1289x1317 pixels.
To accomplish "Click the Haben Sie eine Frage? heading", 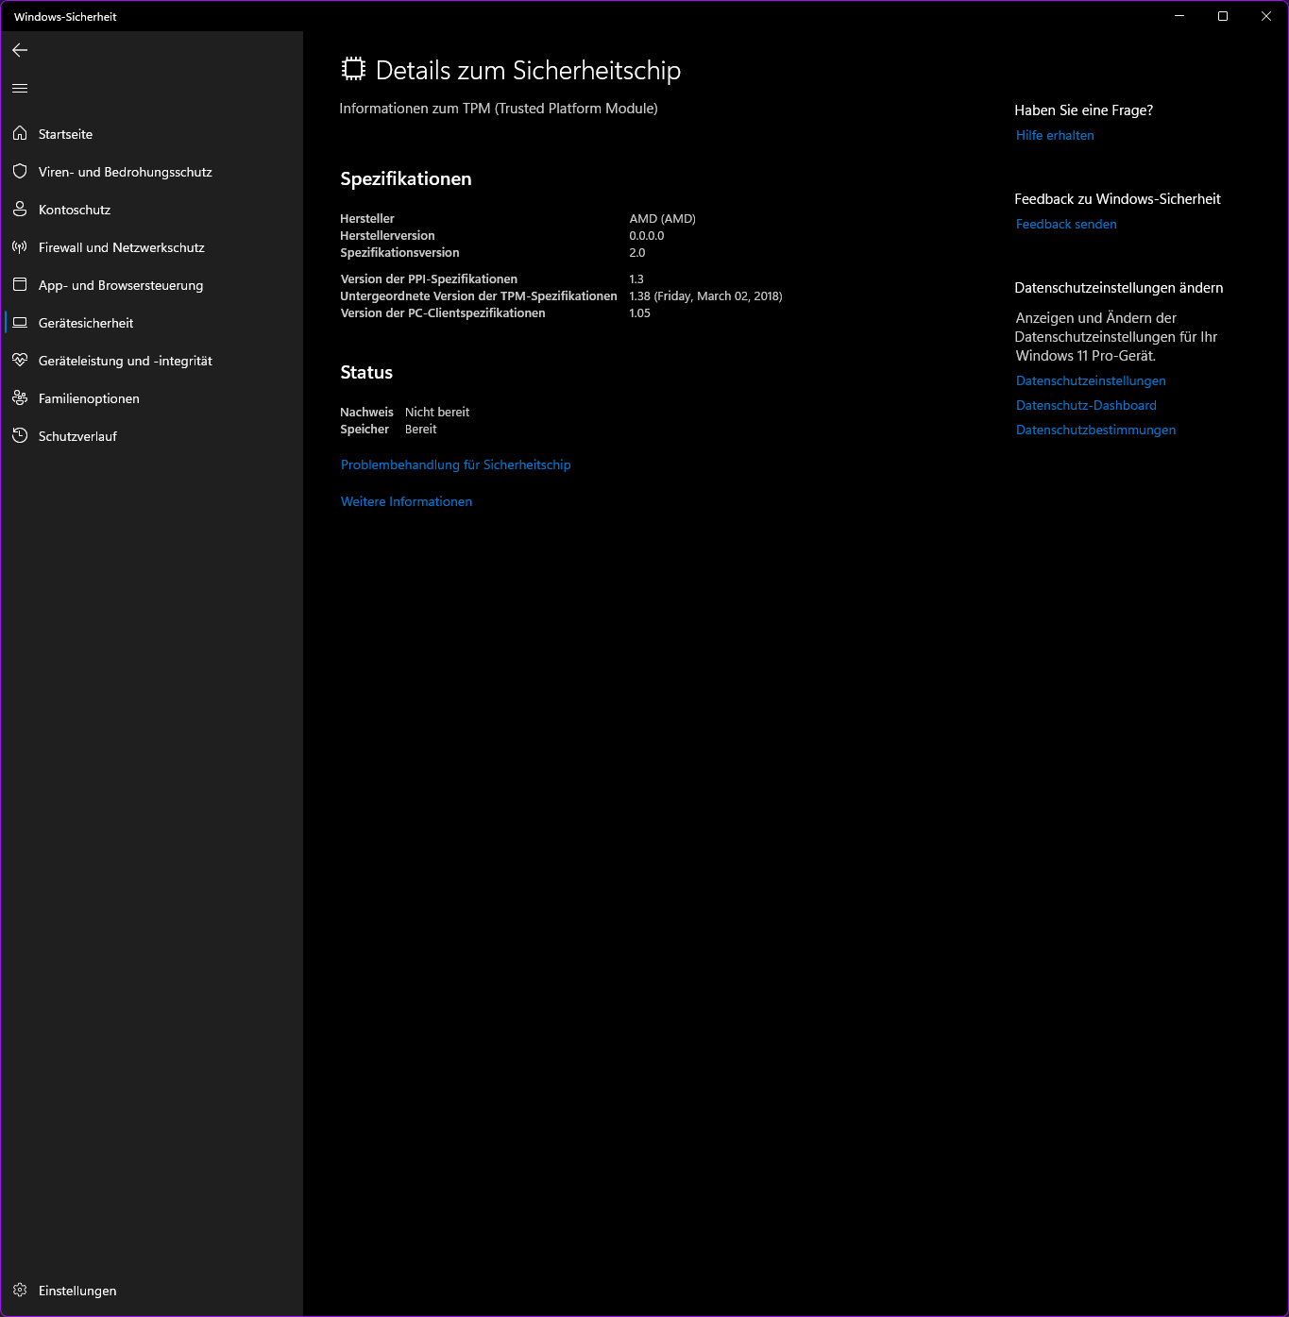I will tap(1083, 110).
